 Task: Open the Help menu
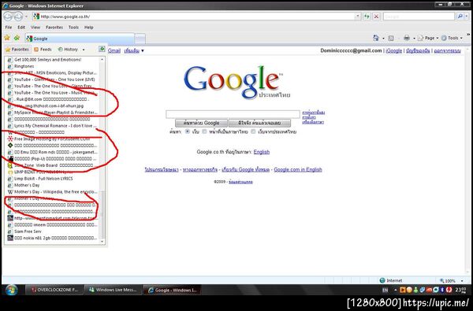pos(88,27)
